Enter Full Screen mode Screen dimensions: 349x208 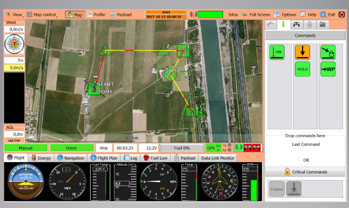click(256, 15)
